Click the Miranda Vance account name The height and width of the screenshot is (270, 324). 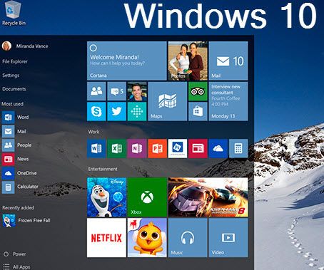tap(32, 46)
